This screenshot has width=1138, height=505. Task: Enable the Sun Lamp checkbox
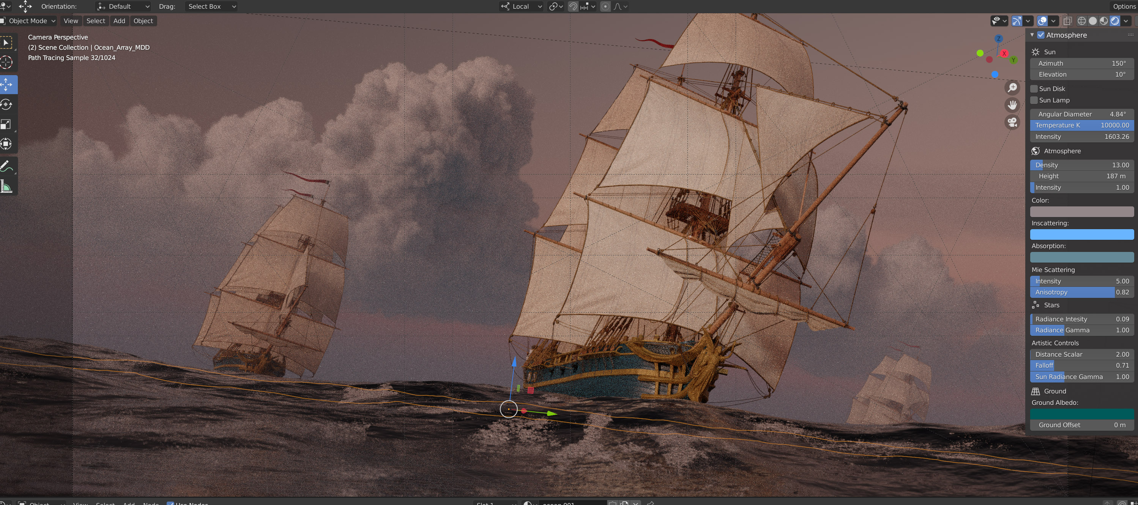pyautogui.click(x=1034, y=100)
